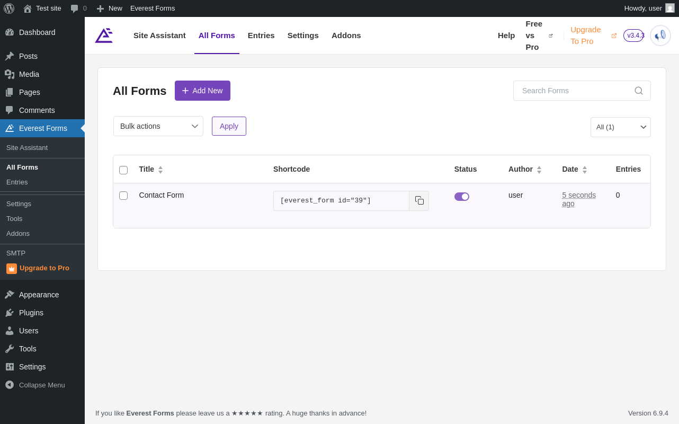This screenshot has height=424, width=679.
Task: Open the Plugins sidebar menu
Action: coord(31,313)
